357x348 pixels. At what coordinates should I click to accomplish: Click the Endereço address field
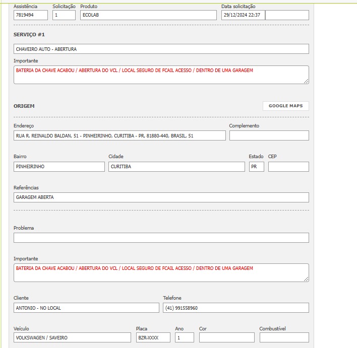point(120,136)
